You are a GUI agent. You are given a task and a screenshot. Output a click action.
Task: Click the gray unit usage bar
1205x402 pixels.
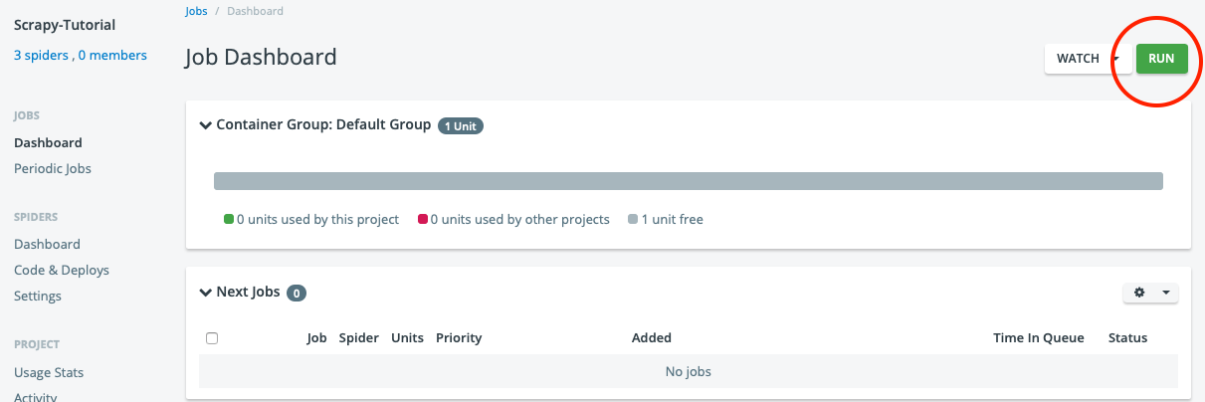click(688, 181)
